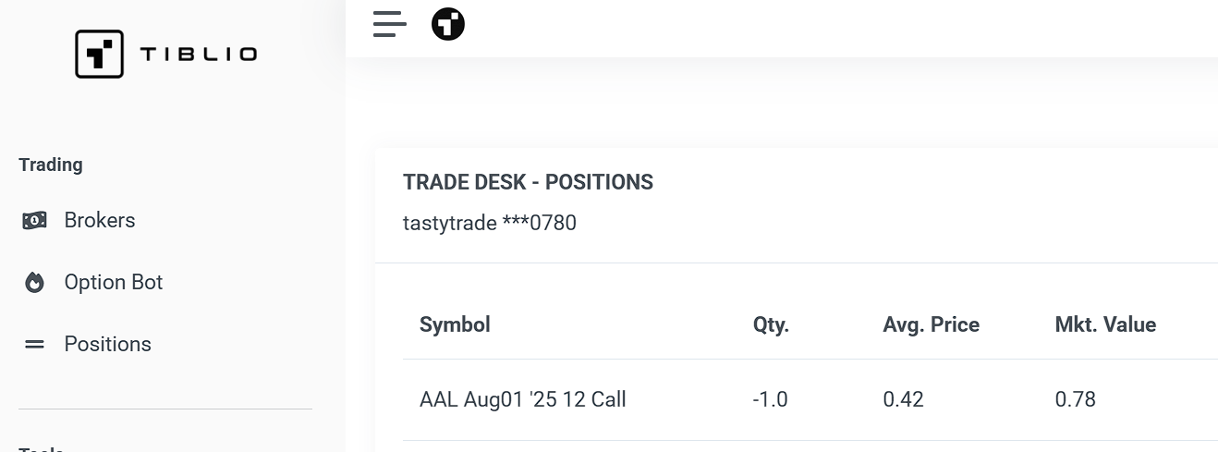Sort by the Qty. column header
Screen dimensions: 1218x452
coord(772,324)
